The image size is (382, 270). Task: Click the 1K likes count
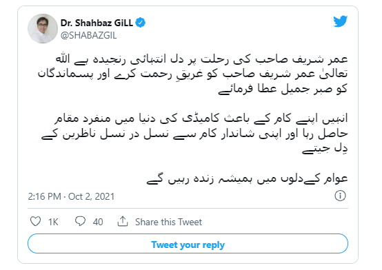(53, 222)
